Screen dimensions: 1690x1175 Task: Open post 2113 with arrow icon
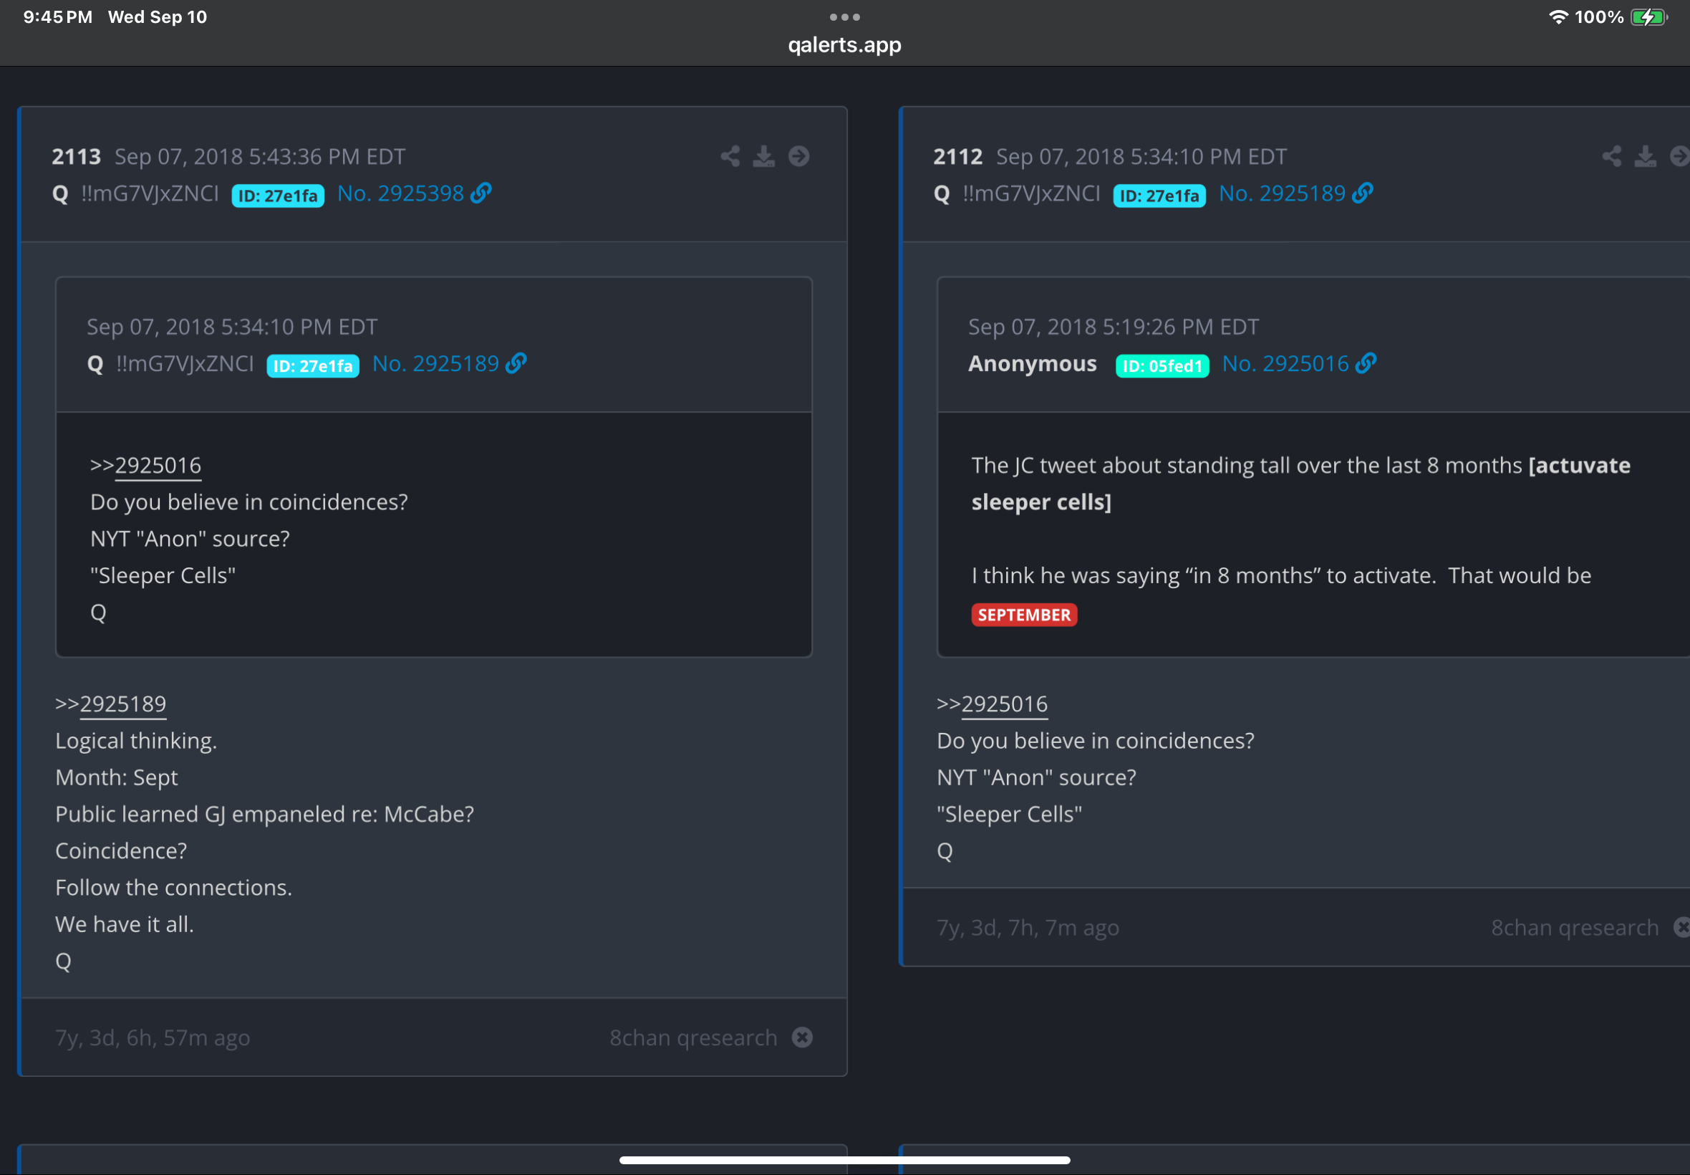pyautogui.click(x=799, y=156)
